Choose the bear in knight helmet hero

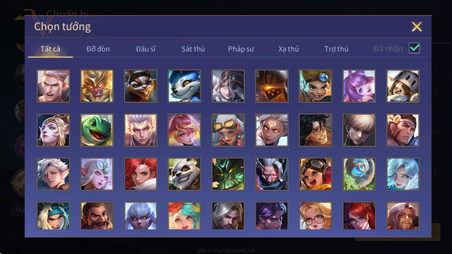click(403, 86)
